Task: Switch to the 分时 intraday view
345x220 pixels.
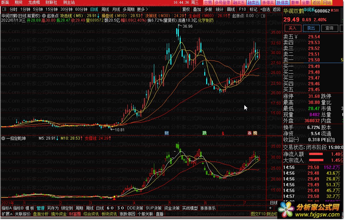Action: point(14,9)
